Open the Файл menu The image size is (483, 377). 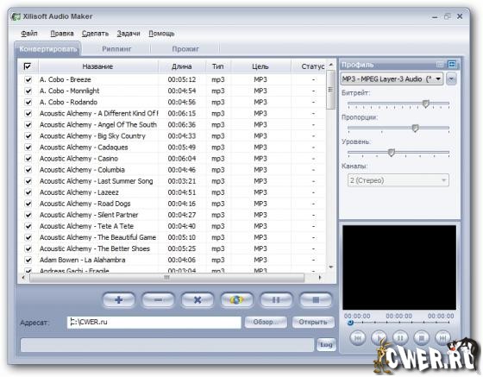[29, 34]
